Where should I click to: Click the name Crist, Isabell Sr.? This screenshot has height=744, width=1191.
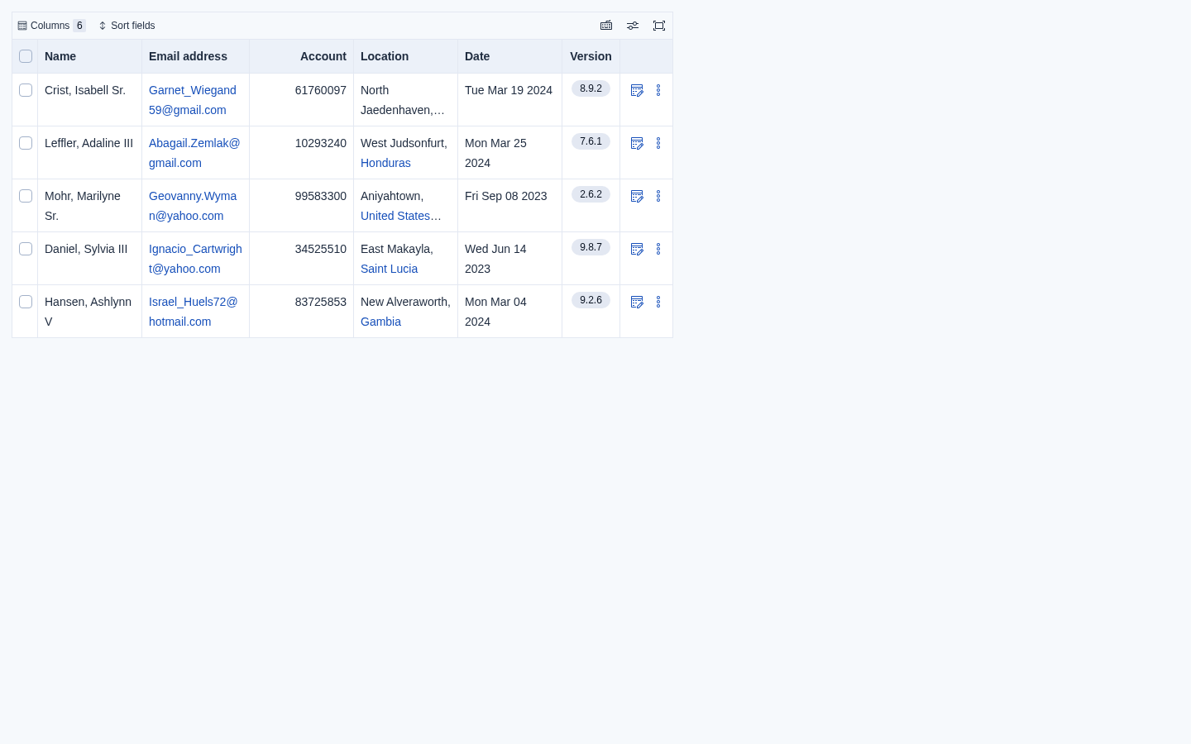pyautogui.click(x=85, y=90)
